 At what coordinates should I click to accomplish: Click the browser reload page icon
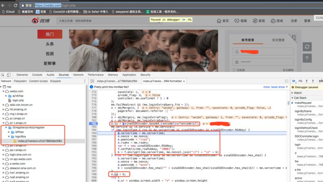[x=15, y=6]
